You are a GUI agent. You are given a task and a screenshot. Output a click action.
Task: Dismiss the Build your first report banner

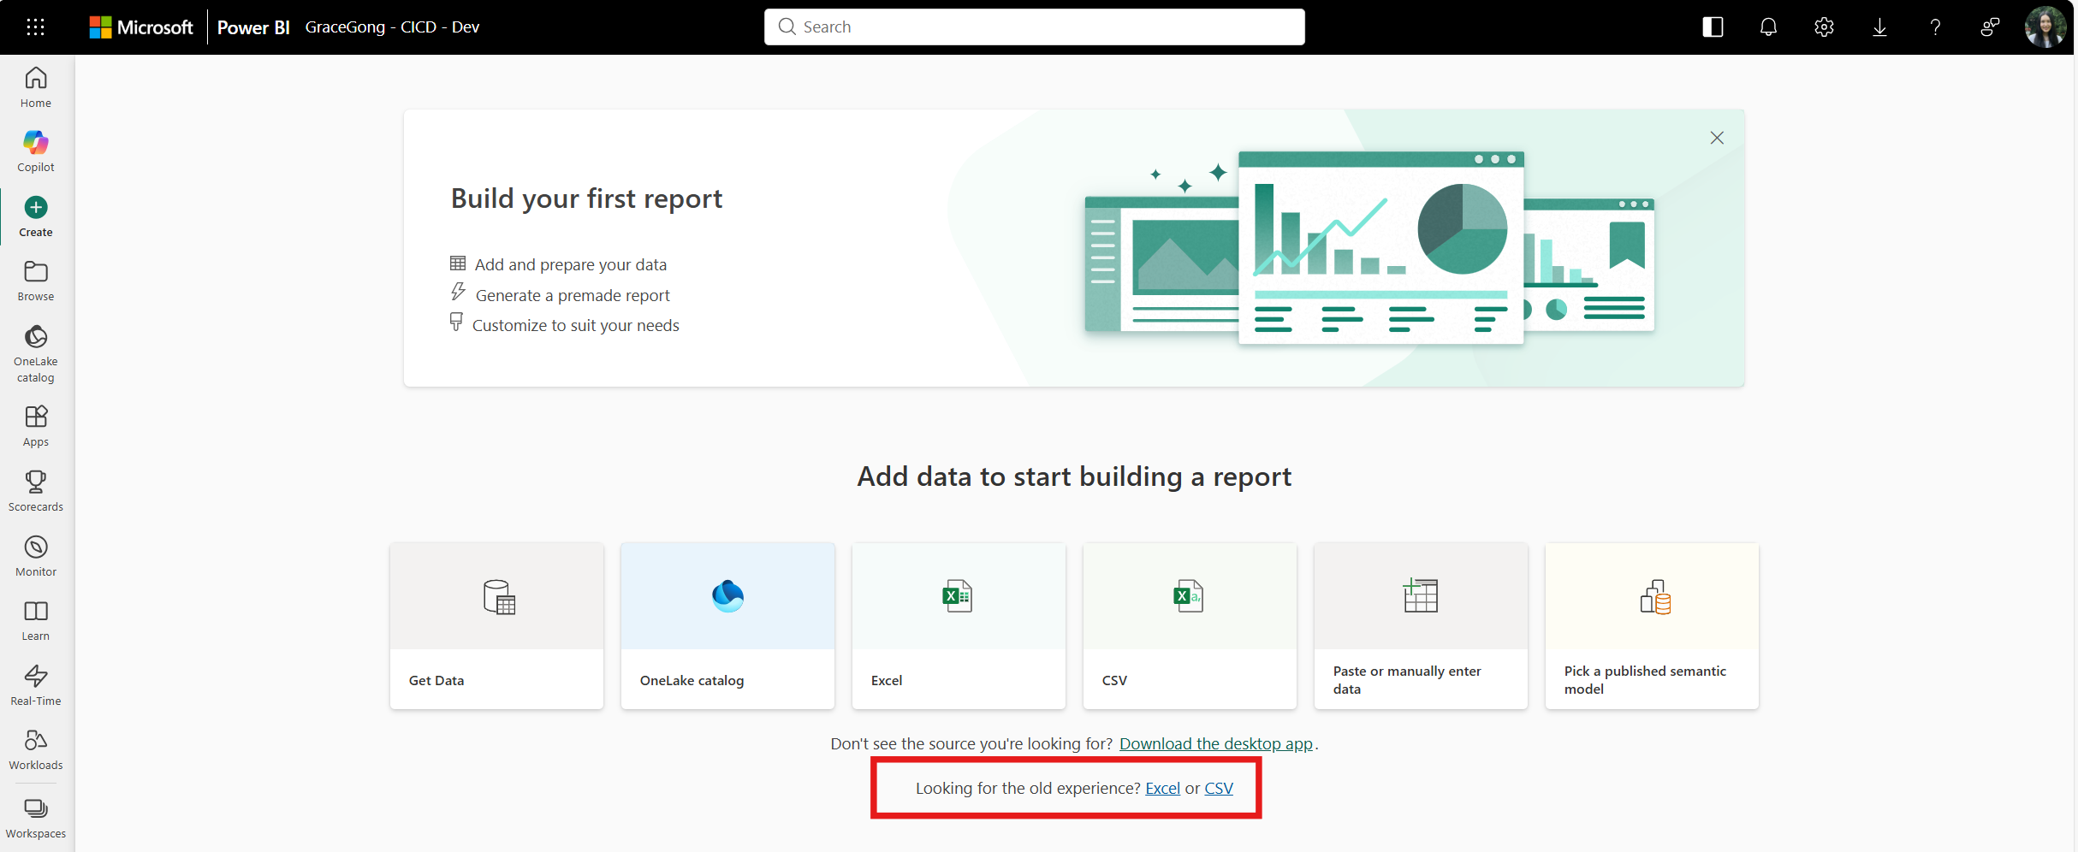pos(1717,137)
